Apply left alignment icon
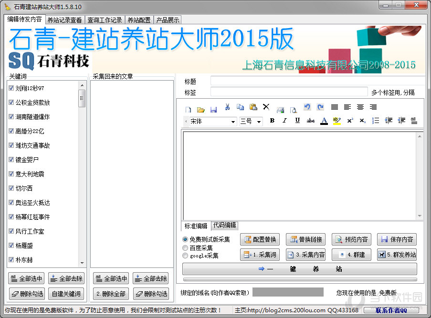 [347, 107]
